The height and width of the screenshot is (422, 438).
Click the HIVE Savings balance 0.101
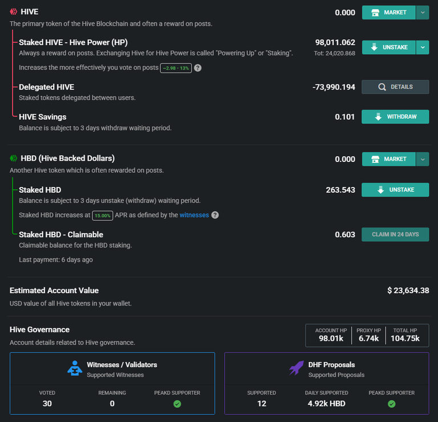[345, 117]
